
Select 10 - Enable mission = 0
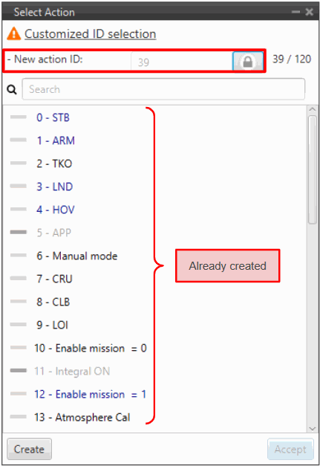click(x=91, y=348)
